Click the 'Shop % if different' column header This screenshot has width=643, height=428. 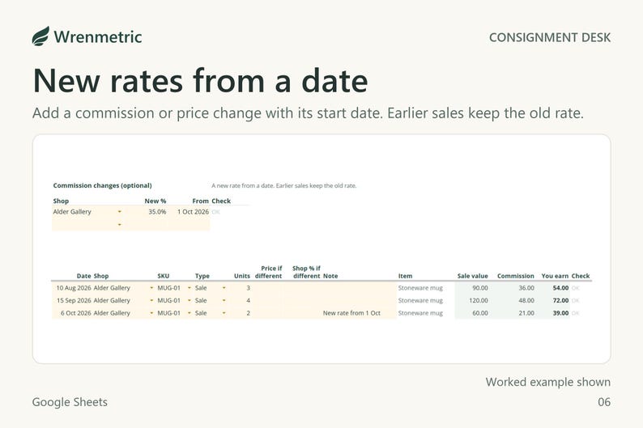[306, 272]
